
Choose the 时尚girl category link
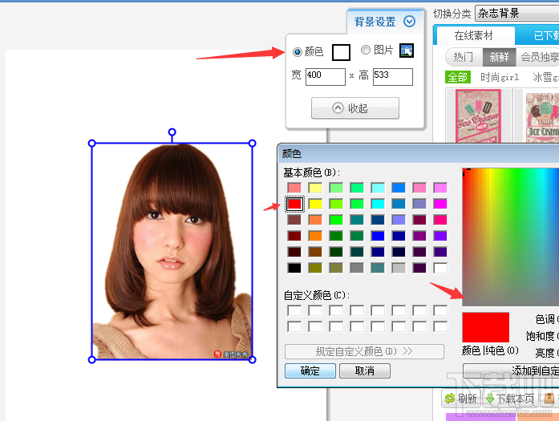pos(500,77)
